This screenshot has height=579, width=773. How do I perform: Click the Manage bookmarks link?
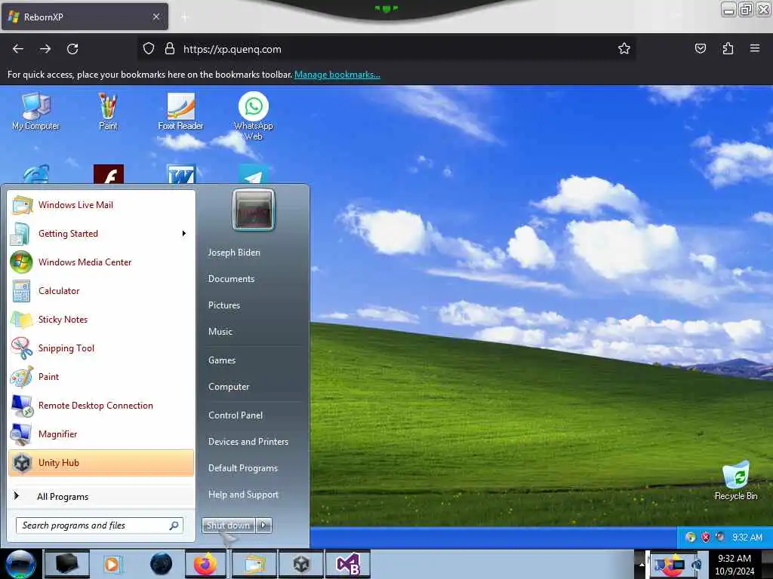click(337, 75)
